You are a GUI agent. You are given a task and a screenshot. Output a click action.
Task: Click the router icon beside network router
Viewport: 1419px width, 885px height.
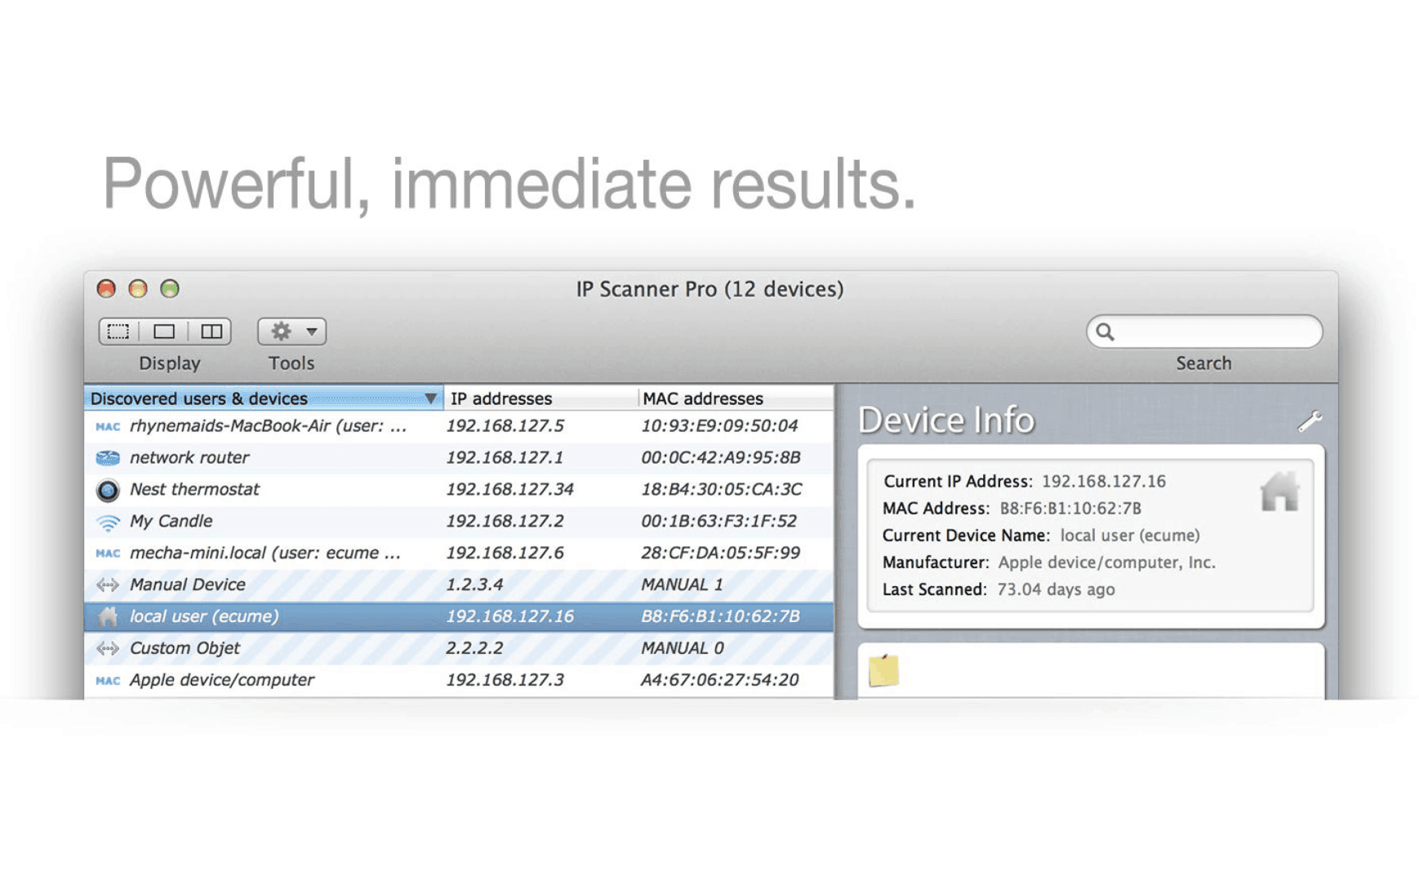(108, 458)
